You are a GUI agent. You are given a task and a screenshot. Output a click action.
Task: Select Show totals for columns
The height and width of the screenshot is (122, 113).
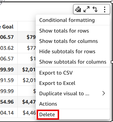click(x=73, y=41)
